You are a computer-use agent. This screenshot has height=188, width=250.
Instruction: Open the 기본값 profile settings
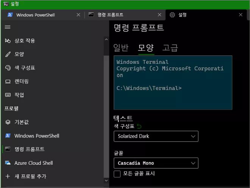click(x=53, y=122)
